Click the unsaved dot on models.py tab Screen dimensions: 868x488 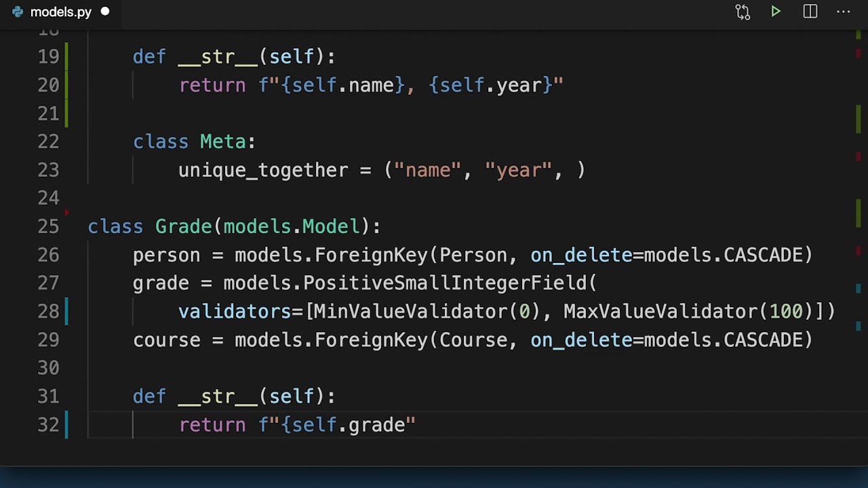[105, 12]
